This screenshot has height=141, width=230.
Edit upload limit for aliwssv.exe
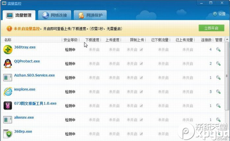click(141, 120)
